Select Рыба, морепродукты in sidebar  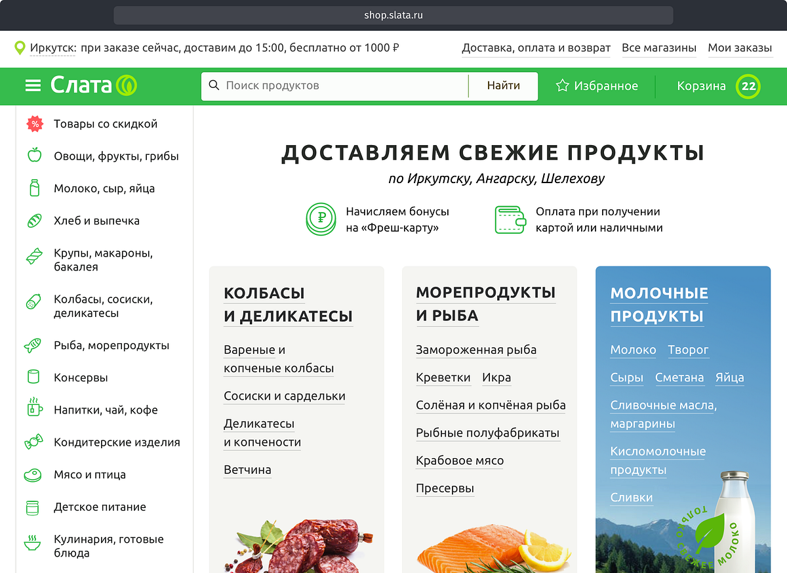click(111, 345)
